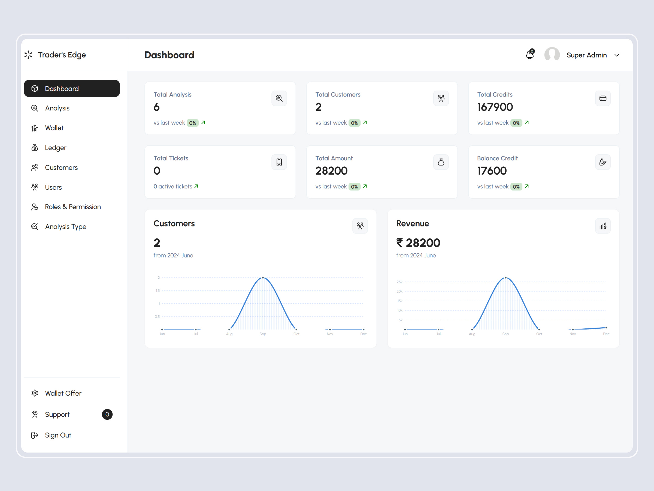Click the Support badge counter
This screenshot has height=491, width=654.
107,414
